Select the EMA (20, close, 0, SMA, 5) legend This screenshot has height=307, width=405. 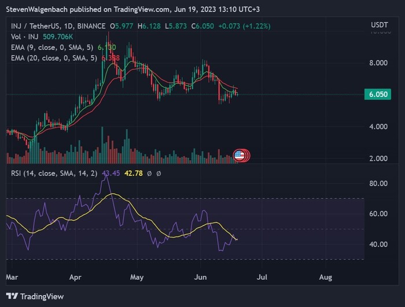click(x=54, y=58)
